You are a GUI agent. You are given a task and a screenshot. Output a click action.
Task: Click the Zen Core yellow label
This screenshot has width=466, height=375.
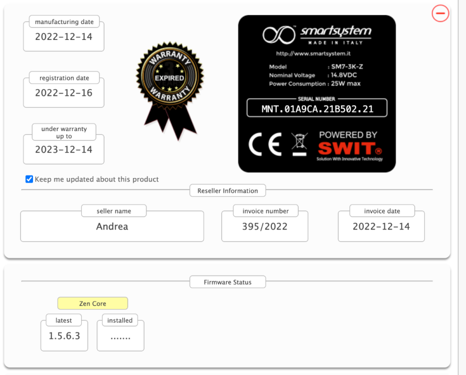pyautogui.click(x=93, y=303)
